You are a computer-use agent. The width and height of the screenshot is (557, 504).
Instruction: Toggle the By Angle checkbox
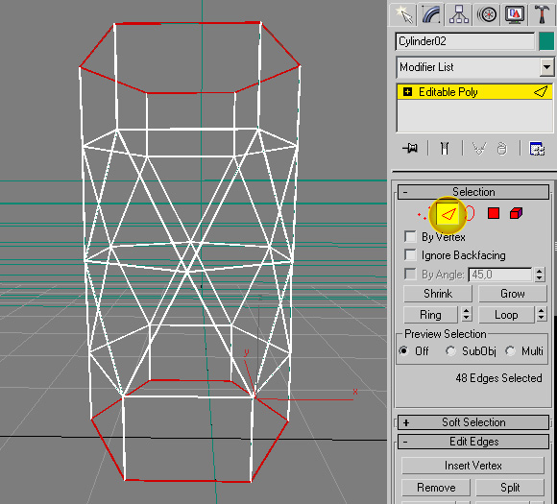point(410,274)
